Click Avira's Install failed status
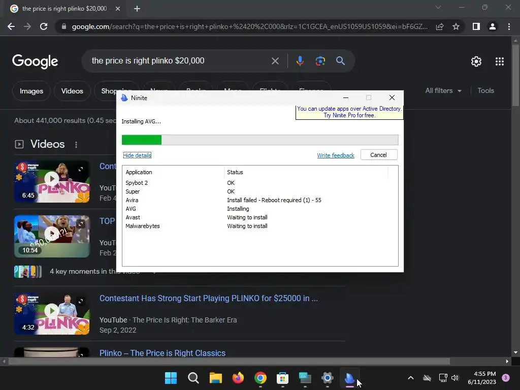 point(274,200)
